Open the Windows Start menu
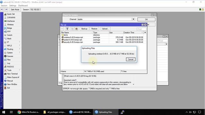The height and width of the screenshot is (115, 205). pos(4,112)
